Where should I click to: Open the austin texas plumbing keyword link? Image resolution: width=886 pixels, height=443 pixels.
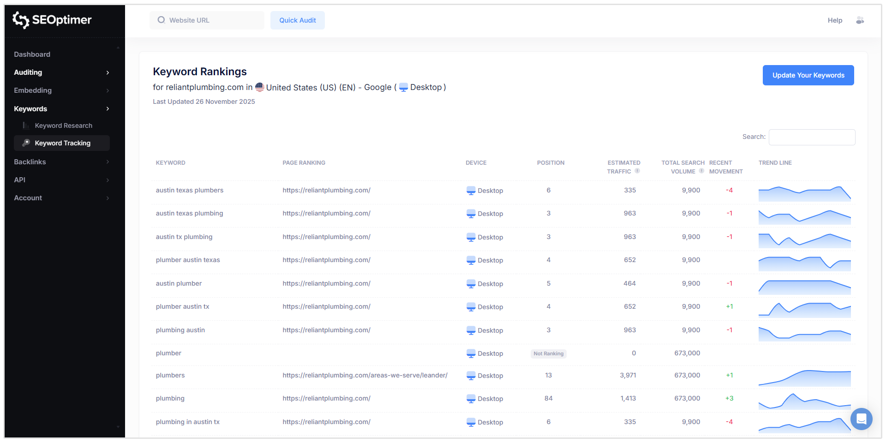[189, 213]
